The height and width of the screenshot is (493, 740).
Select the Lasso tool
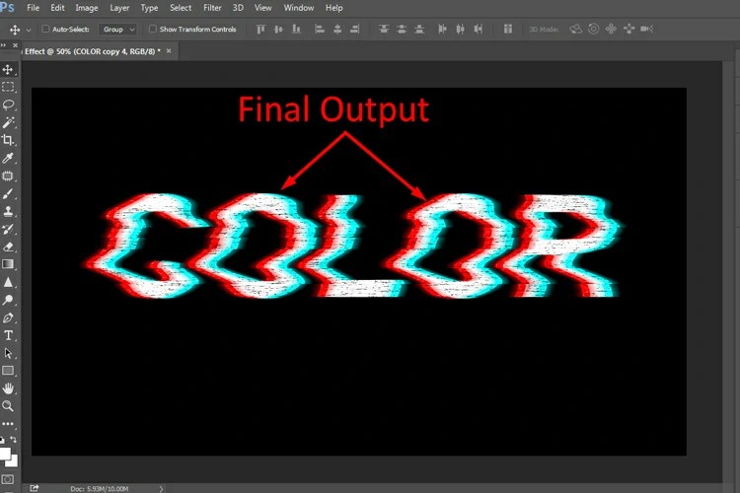click(8, 105)
